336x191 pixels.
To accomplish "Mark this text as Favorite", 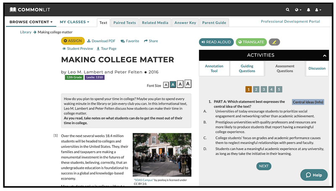I will pyautogui.click(x=130, y=41).
